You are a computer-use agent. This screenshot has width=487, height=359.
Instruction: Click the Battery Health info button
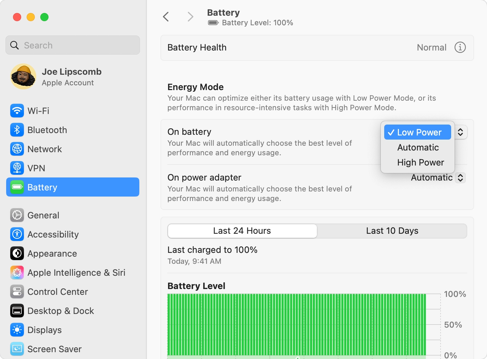point(460,47)
